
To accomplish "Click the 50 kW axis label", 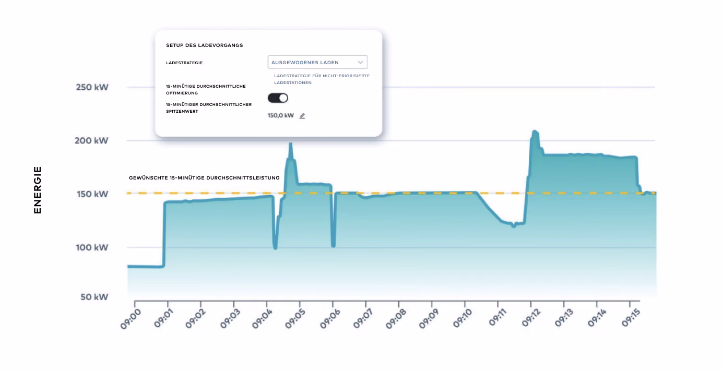I will click(94, 297).
